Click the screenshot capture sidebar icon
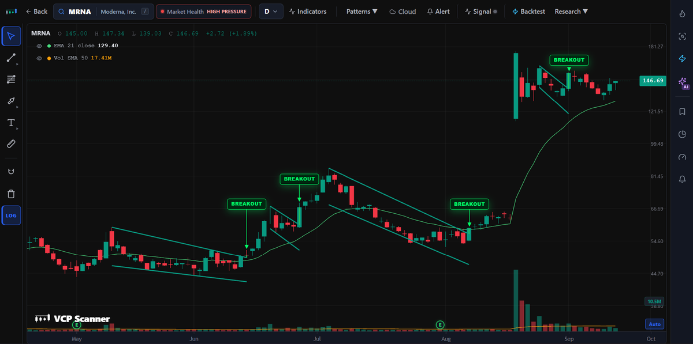693x344 pixels. pos(682,36)
